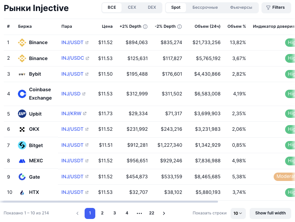This screenshot has width=295, height=222.
Task: Click the MEXC volume $7,836,988
Action: tap(208, 161)
